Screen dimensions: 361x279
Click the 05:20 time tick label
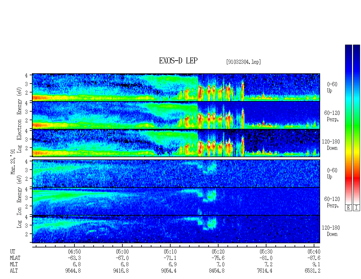pos(218,252)
